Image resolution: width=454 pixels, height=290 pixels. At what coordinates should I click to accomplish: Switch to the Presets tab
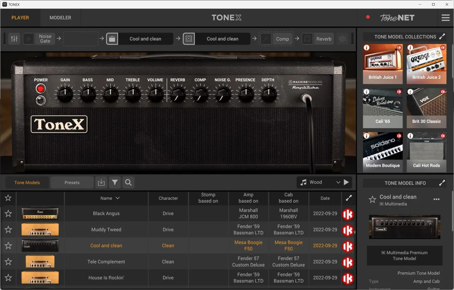pyautogui.click(x=72, y=183)
